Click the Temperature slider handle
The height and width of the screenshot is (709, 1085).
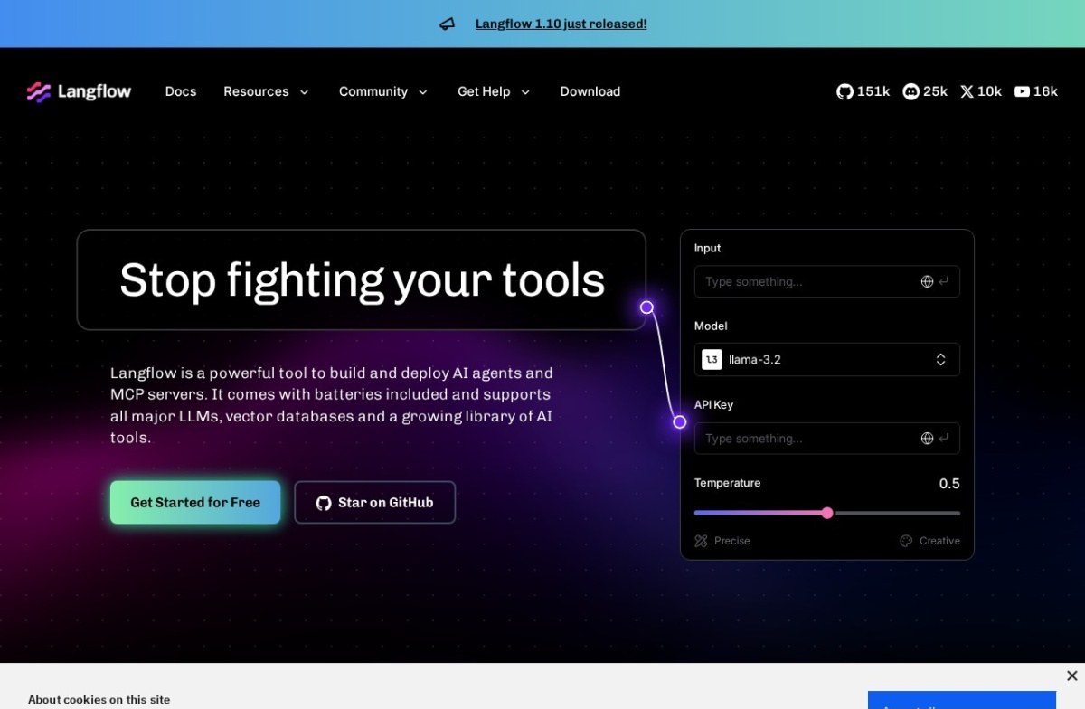(x=827, y=513)
